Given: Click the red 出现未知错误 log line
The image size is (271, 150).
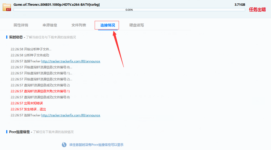Looking at the screenshot, I should click(x=27, y=103).
